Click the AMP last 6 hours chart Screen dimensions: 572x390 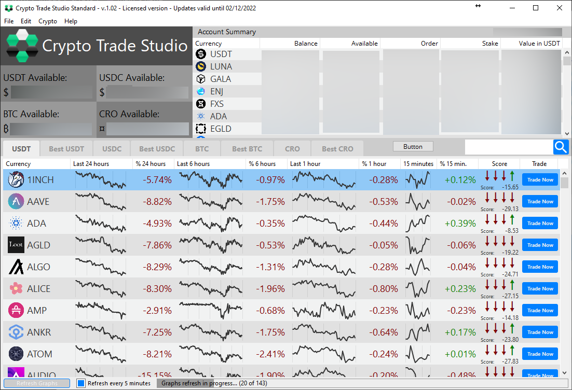pos(211,310)
